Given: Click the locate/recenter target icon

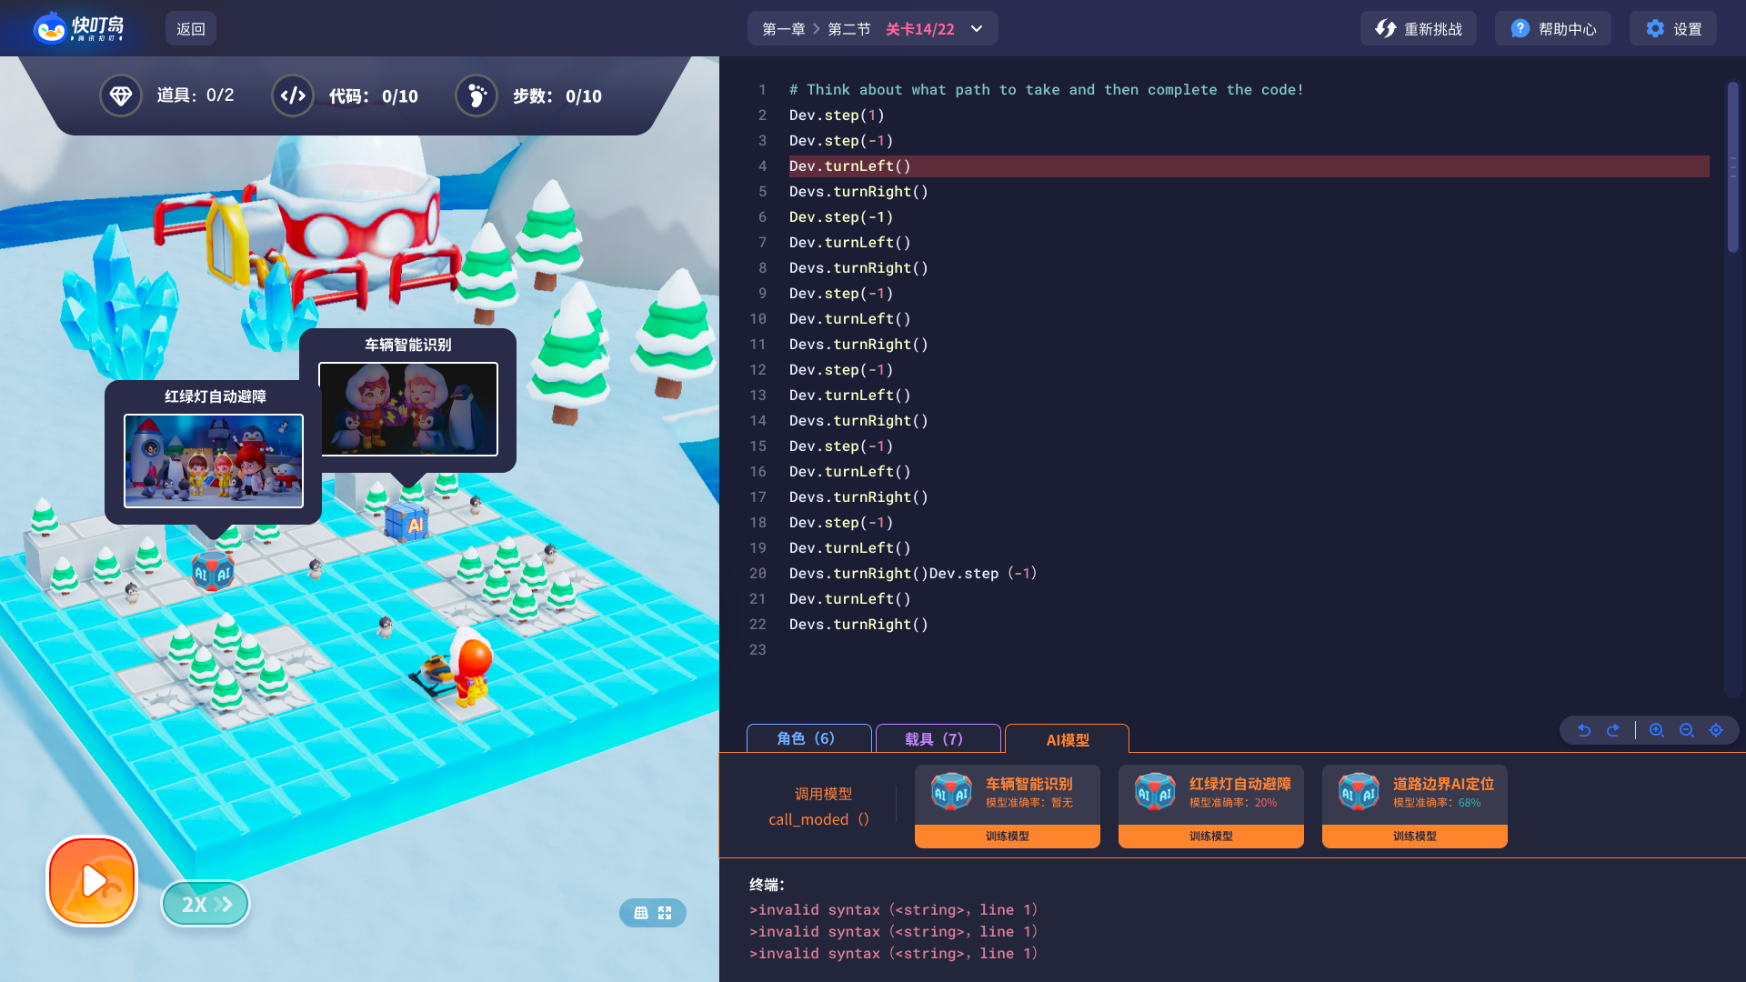Looking at the screenshot, I should 1716,730.
